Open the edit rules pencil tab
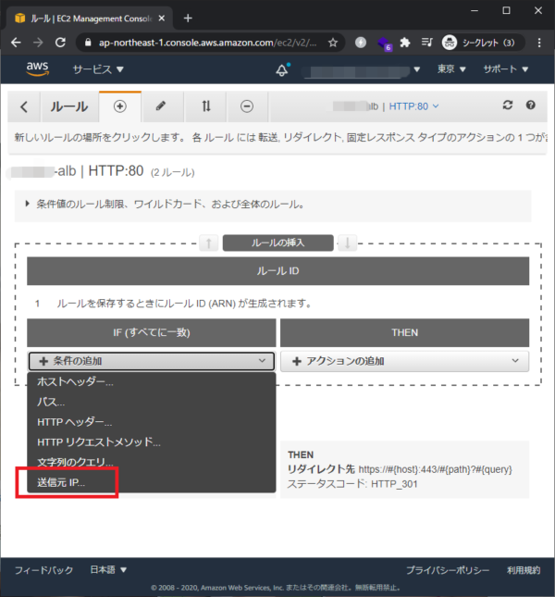Image resolution: width=555 pixels, height=597 pixels. pyautogui.click(x=161, y=106)
